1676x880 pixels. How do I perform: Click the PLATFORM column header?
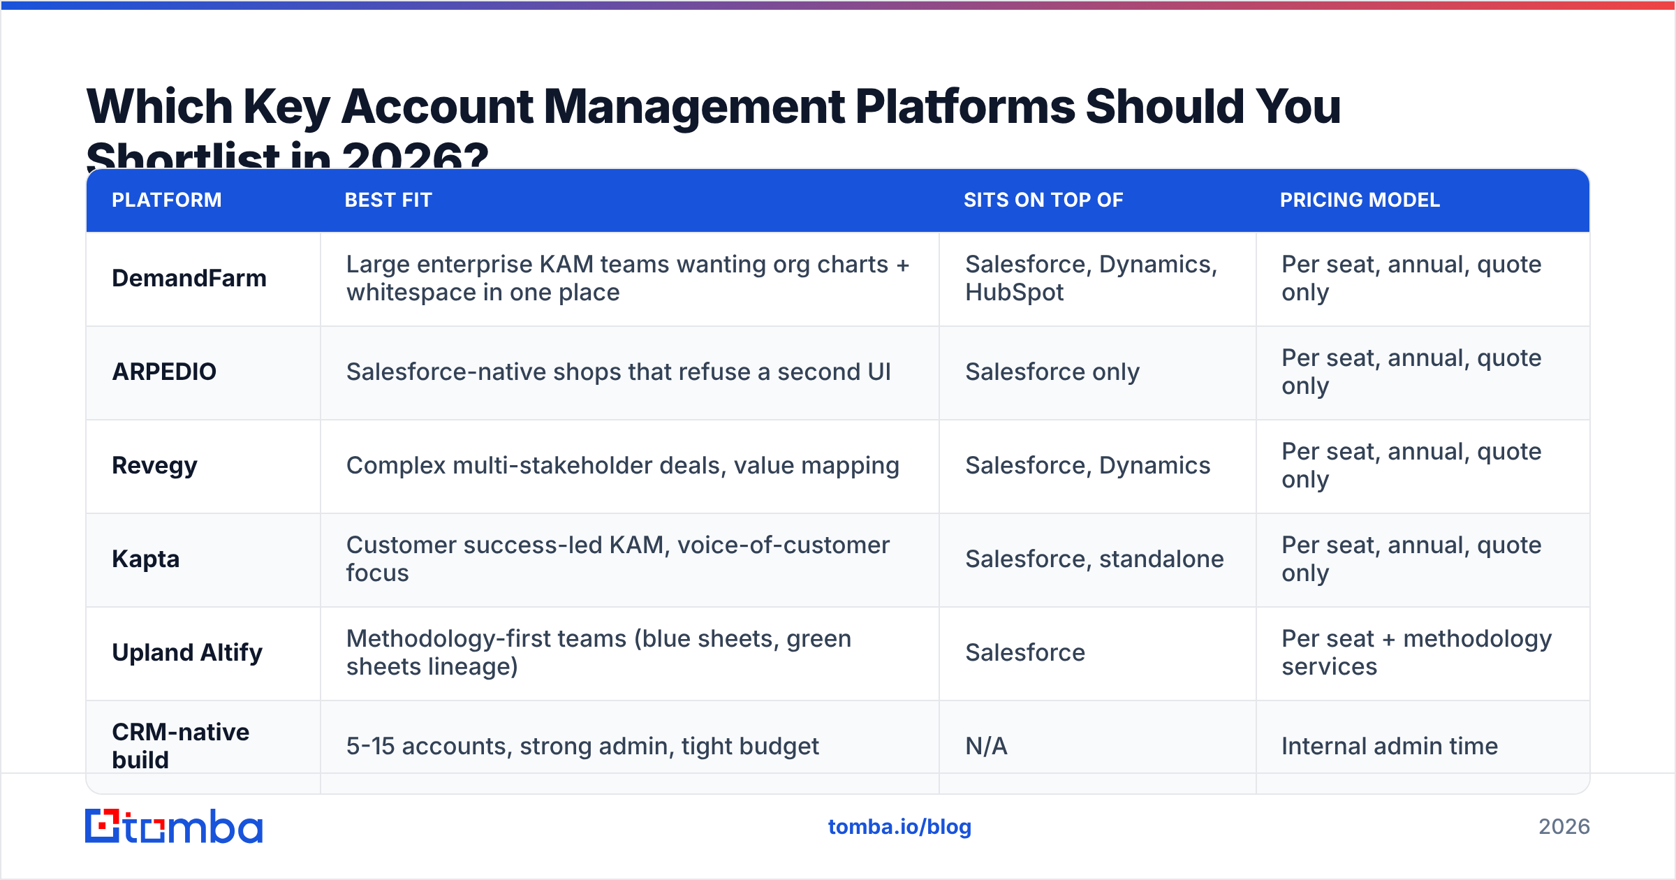167,200
